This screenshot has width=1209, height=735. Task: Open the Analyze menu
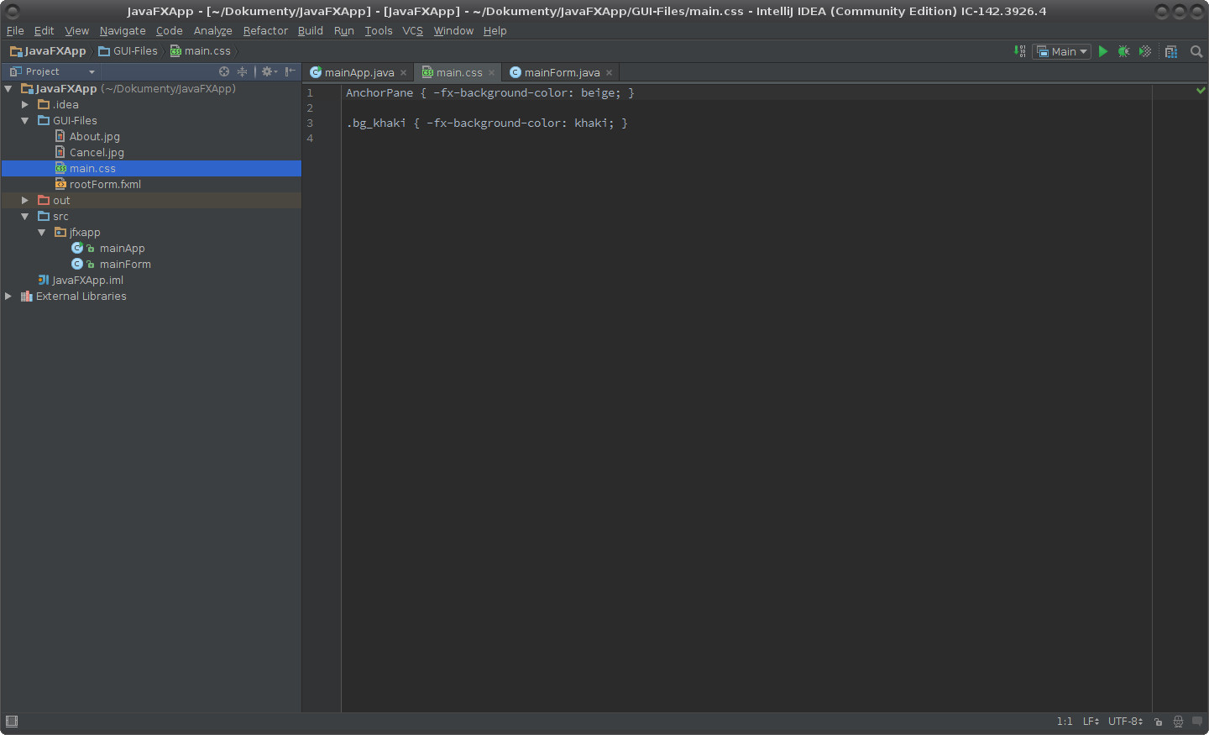(212, 31)
